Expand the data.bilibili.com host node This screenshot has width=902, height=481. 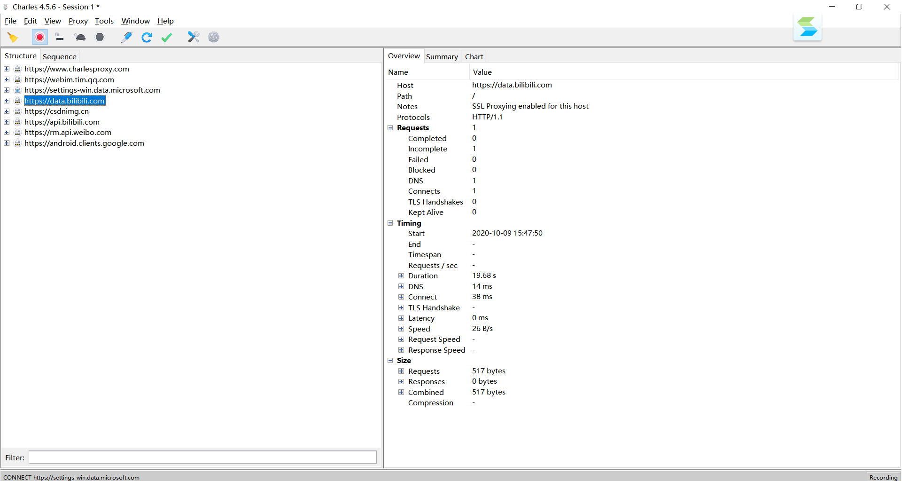pyautogui.click(x=7, y=101)
